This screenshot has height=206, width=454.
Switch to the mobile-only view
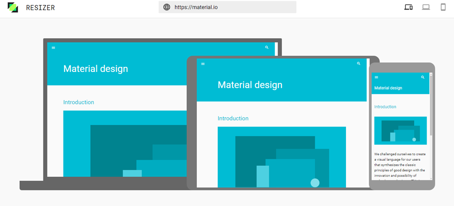(443, 7)
